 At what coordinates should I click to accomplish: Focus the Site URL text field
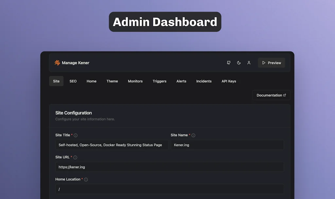[x=169, y=167]
